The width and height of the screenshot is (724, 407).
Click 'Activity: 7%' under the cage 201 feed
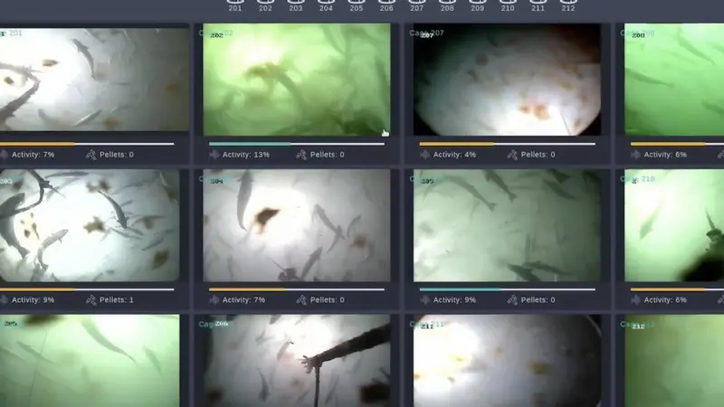tap(33, 155)
